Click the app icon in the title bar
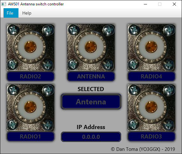 pyautogui.click(x=3, y=4)
